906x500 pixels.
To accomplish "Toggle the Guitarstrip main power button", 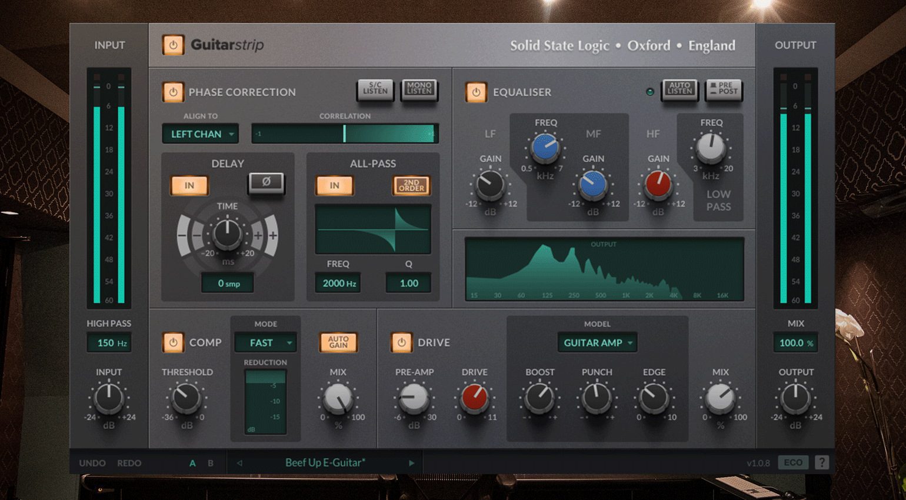I will coord(173,45).
